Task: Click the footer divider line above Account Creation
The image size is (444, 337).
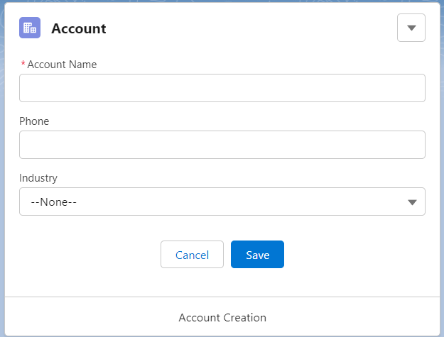Action: [x=222, y=297]
